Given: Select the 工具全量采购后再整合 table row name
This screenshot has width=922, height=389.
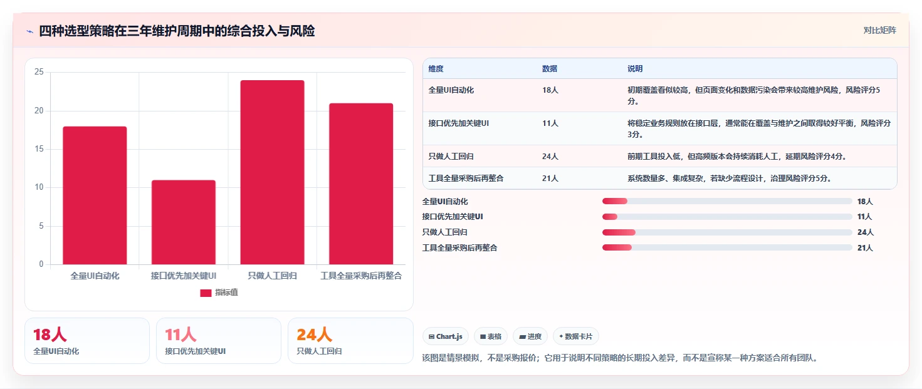Looking at the screenshot, I should click(466, 179).
